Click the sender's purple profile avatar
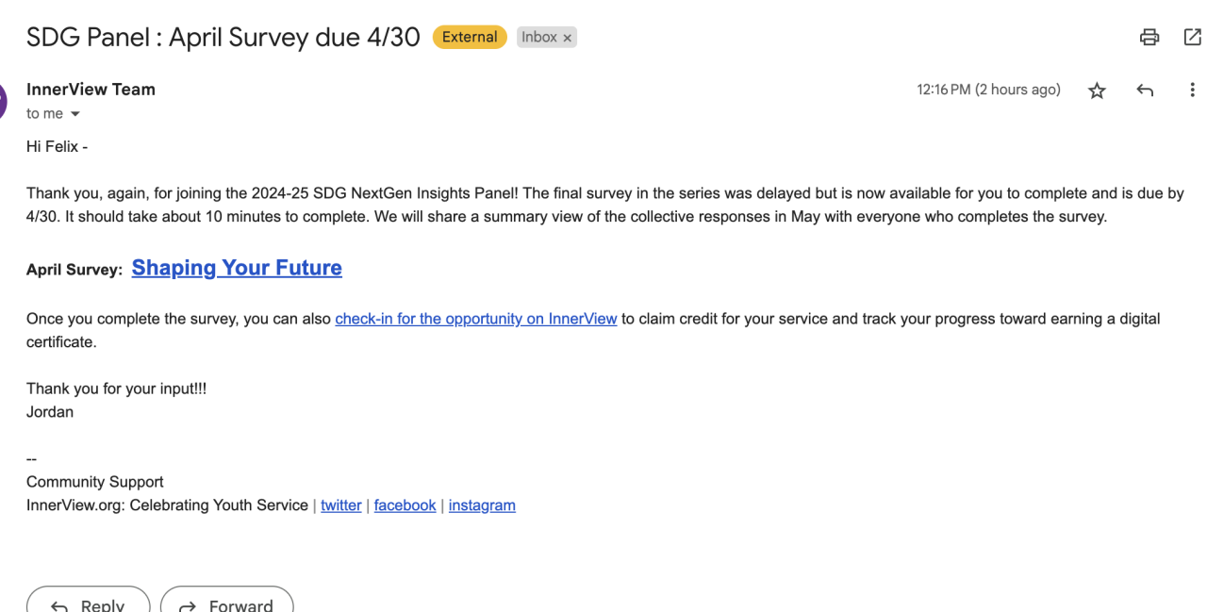The width and height of the screenshot is (1207, 612). [x=3, y=100]
